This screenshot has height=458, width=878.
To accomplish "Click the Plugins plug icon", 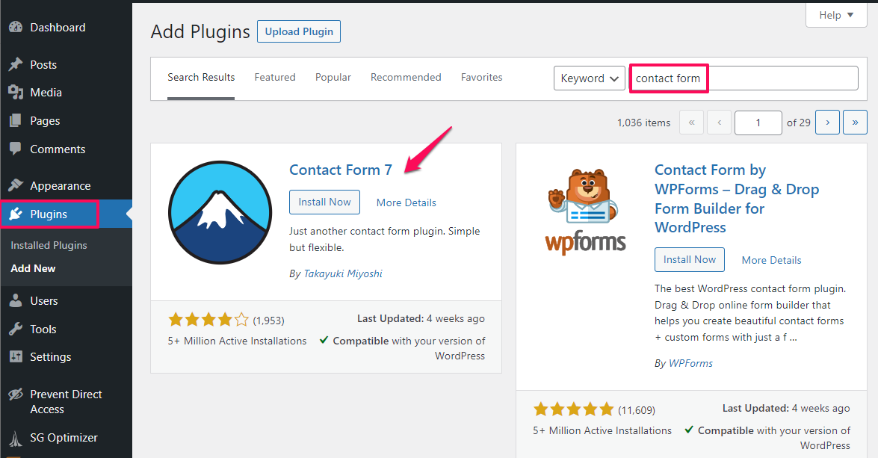I will [16, 214].
